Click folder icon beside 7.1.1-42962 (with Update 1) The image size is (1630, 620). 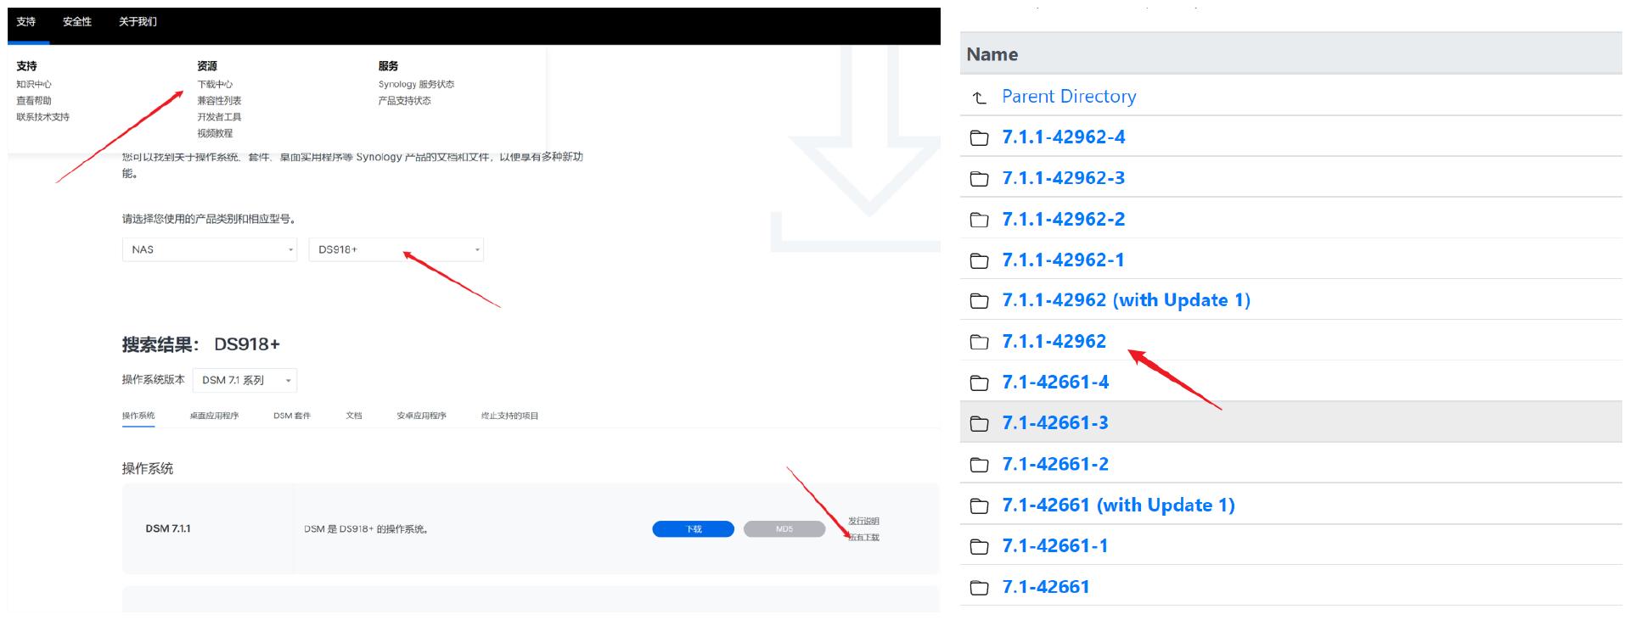coord(979,301)
